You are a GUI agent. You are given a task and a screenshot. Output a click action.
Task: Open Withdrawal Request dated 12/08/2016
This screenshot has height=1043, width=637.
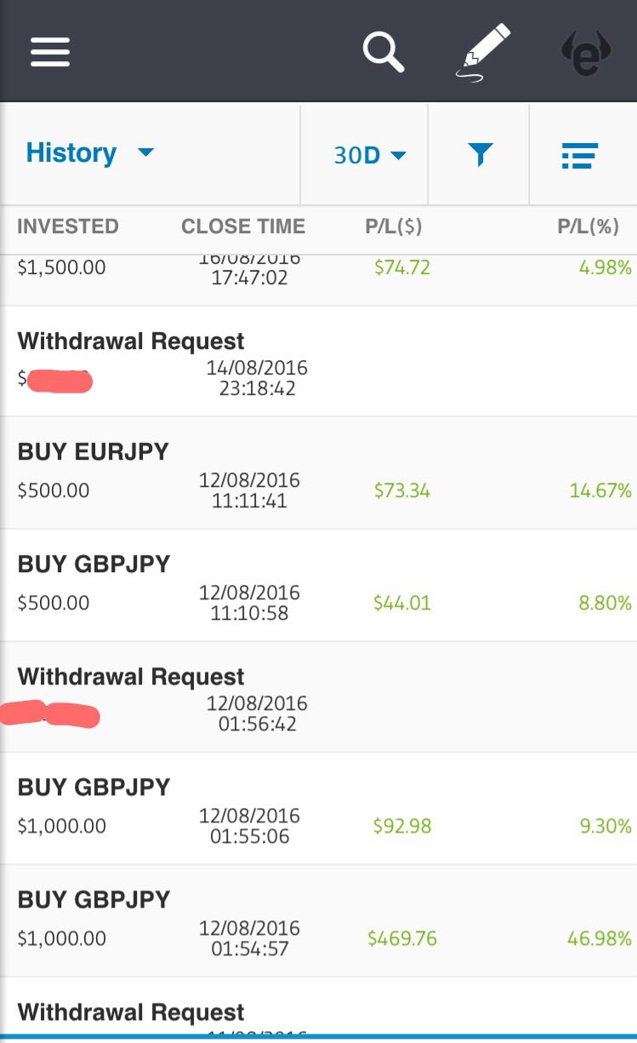318,697
